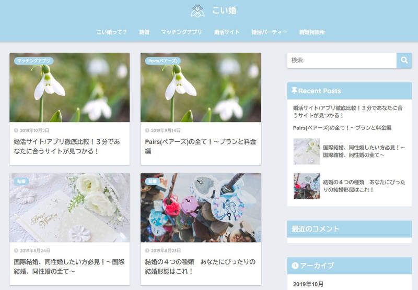Click the clock icon beside アーカイブ
This screenshot has width=418, height=290.
coord(295,265)
